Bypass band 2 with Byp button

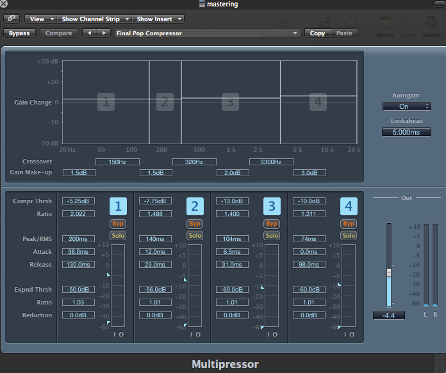click(195, 224)
